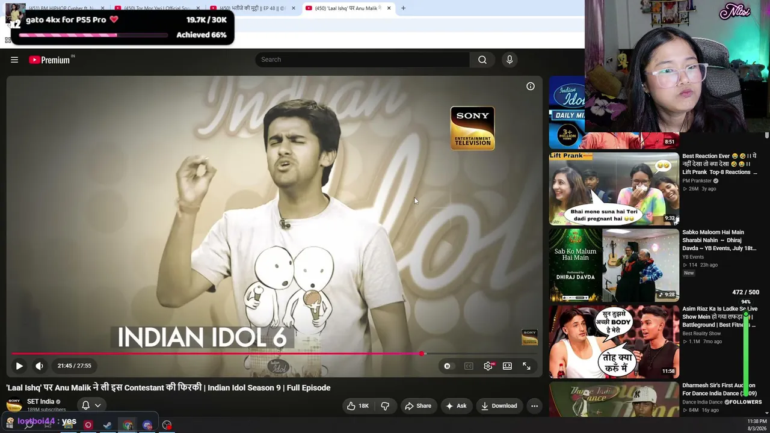Switch to the EP 48 browser tab

tap(253, 8)
